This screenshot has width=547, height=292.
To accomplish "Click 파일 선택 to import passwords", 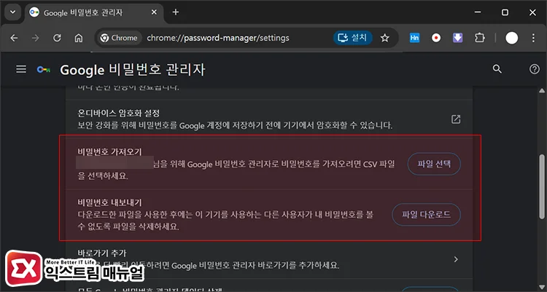I will click(x=434, y=164).
